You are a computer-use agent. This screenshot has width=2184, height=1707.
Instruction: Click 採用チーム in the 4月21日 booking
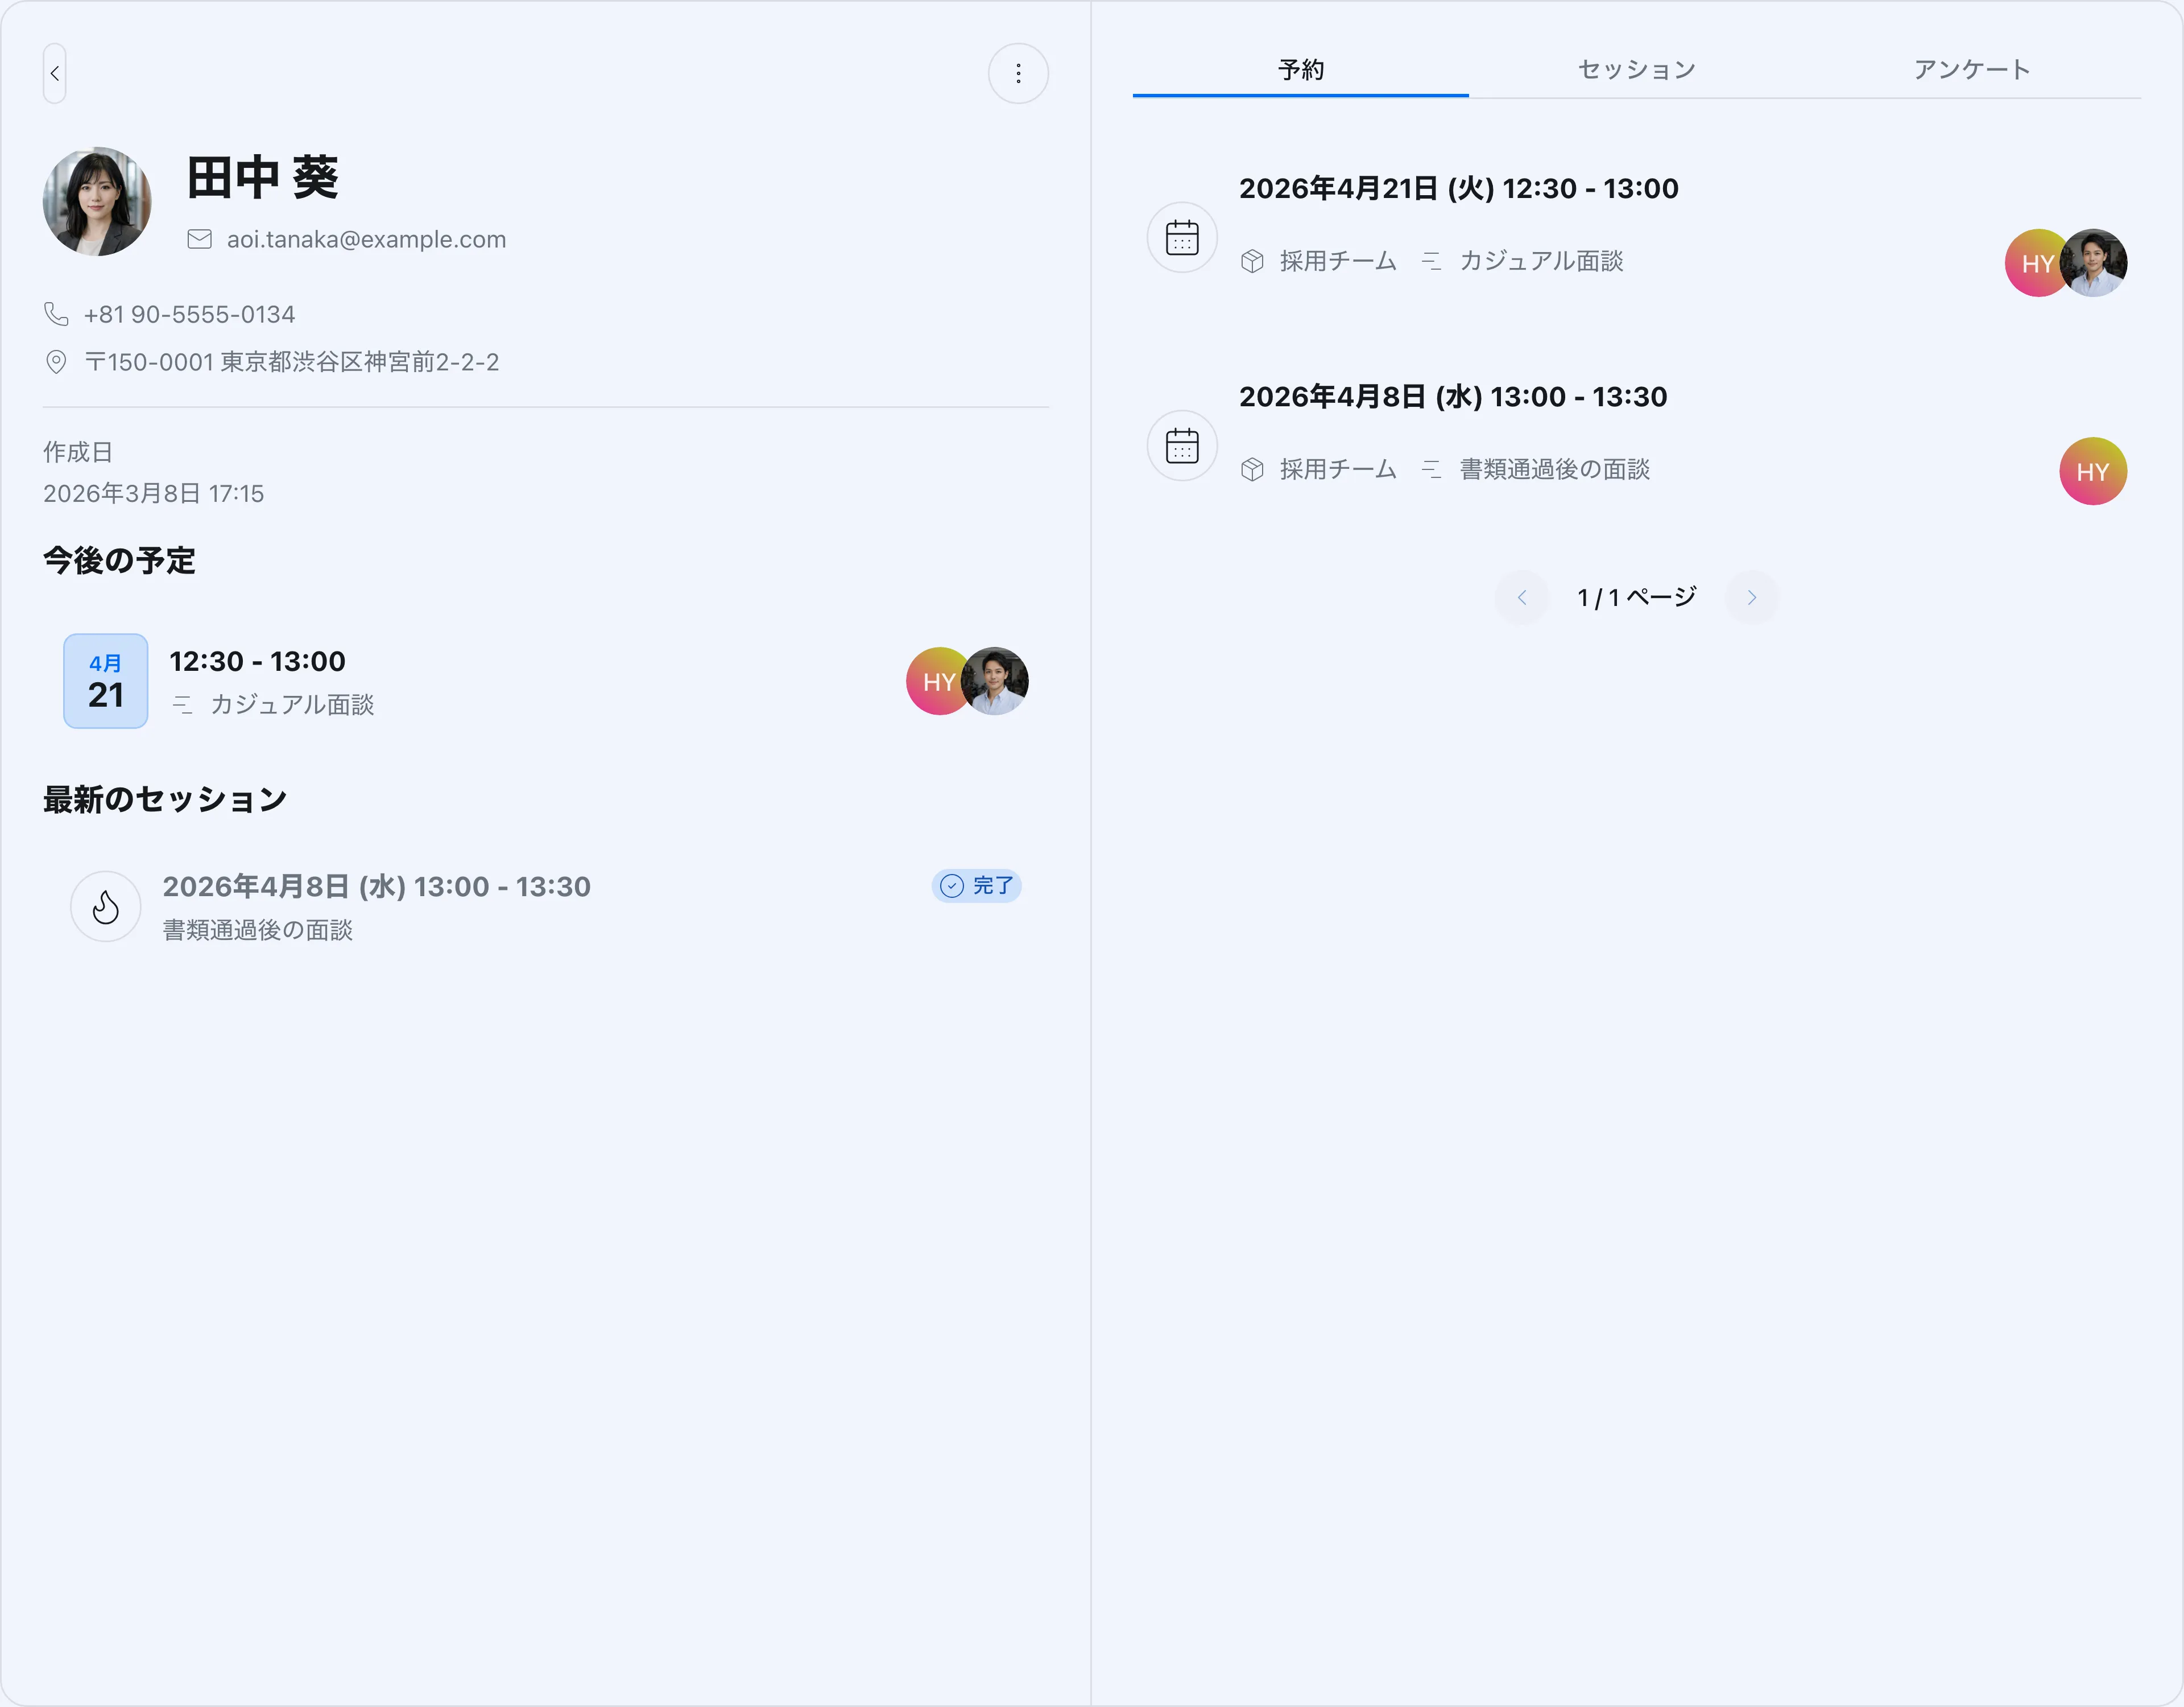tap(1338, 261)
